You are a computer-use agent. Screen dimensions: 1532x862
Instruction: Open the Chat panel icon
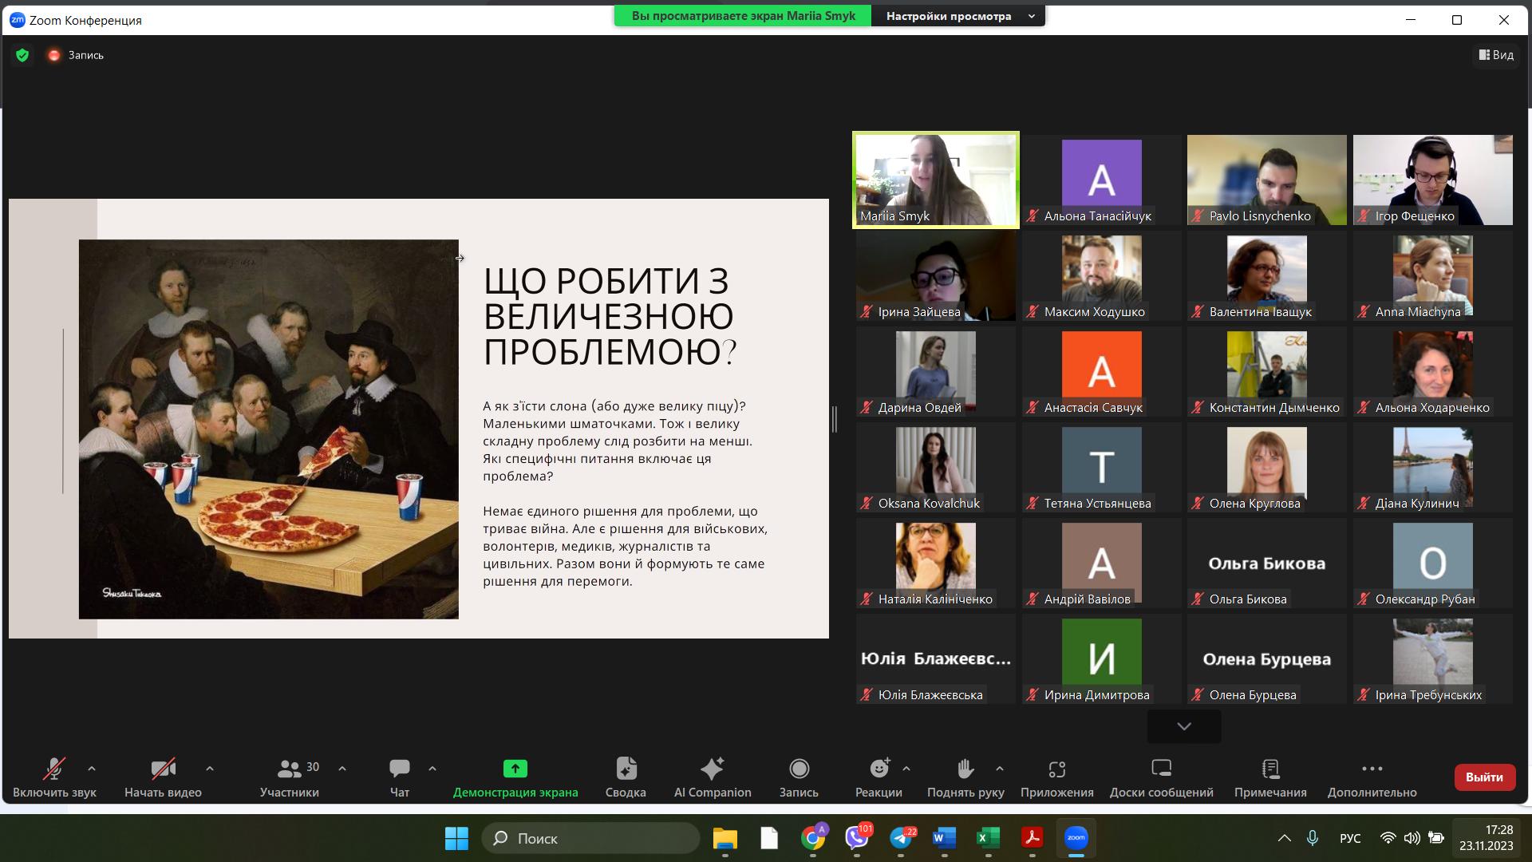399,769
